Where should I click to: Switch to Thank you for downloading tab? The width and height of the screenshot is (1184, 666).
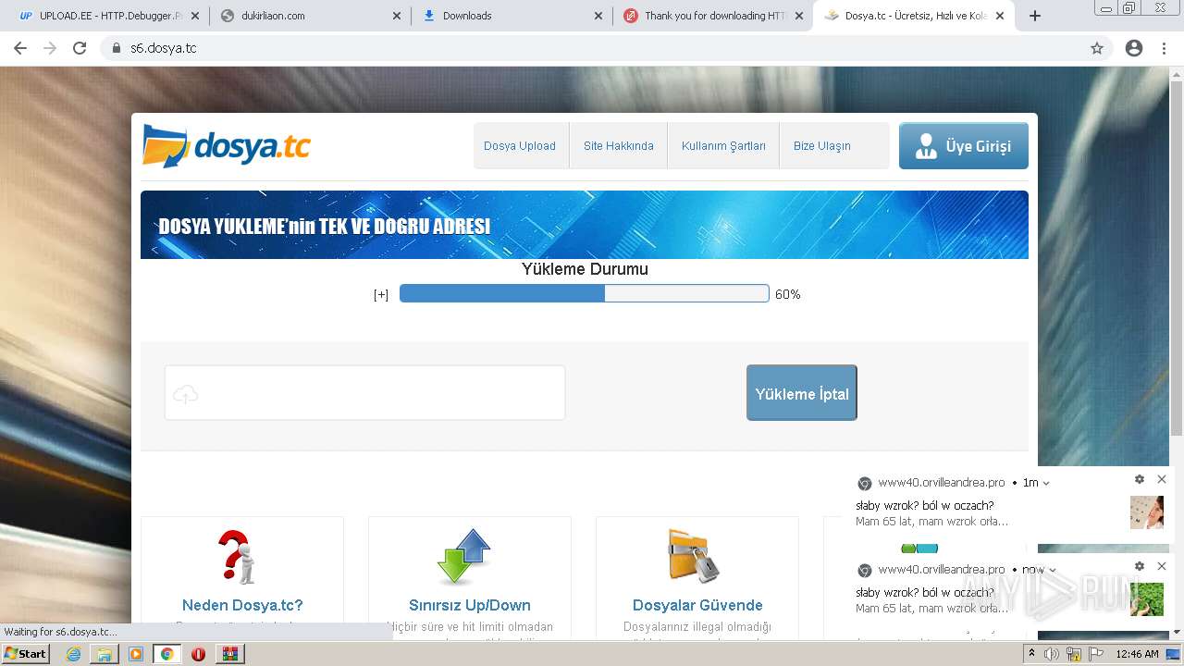click(712, 16)
